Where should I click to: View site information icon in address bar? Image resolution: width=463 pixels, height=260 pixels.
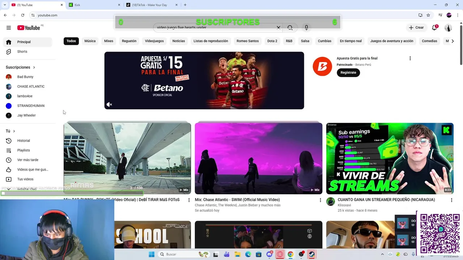click(33, 15)
